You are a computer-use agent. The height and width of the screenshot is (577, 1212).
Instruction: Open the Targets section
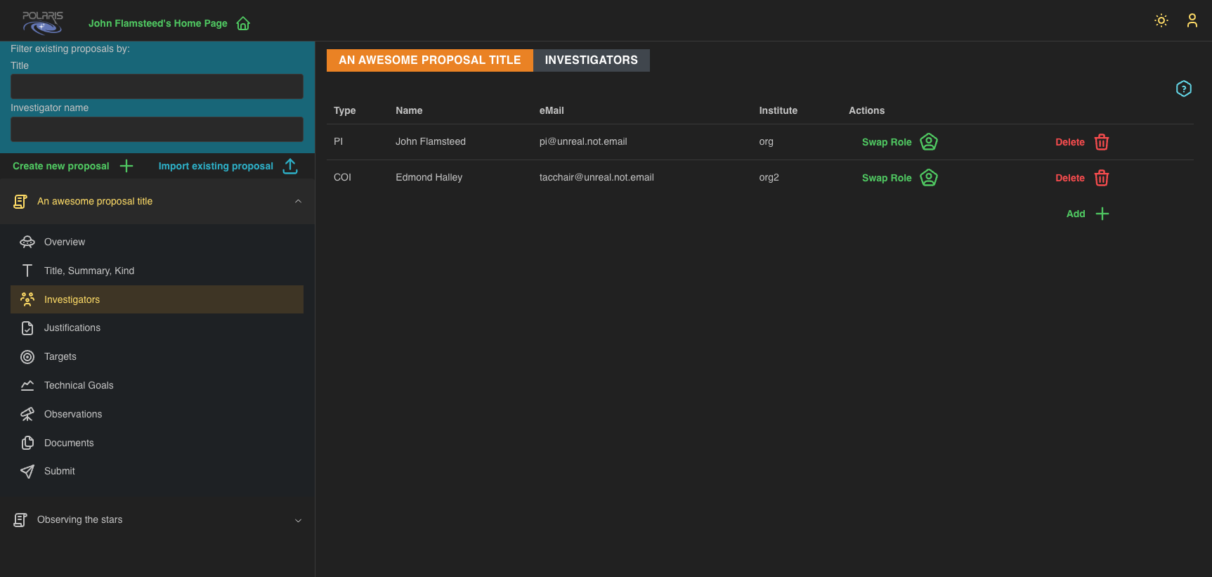(x=60, y=356)
